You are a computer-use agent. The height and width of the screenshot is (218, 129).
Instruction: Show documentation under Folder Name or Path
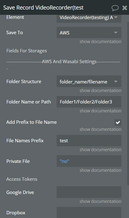click(x=100, y=111)
